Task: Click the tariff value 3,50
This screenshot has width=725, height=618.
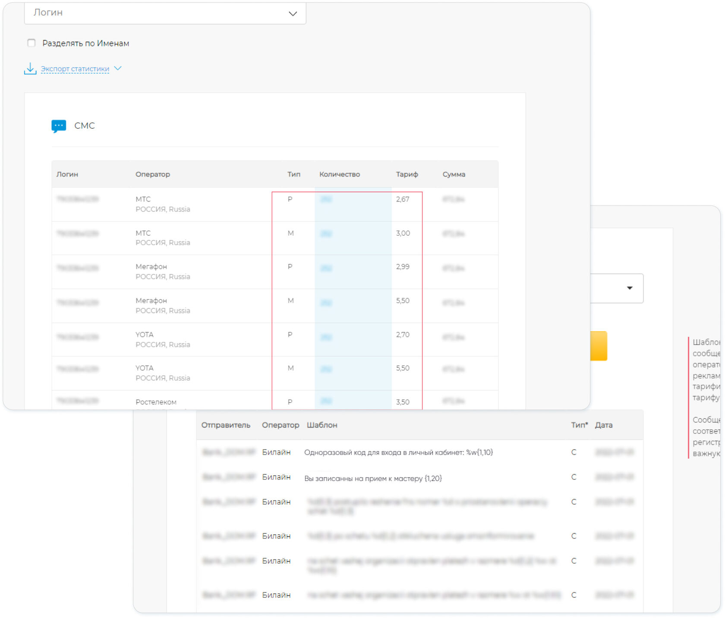Action: (403, 402)
